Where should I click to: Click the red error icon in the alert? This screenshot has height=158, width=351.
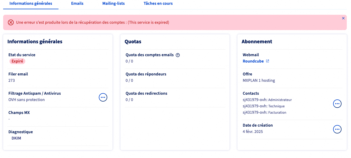11,22
